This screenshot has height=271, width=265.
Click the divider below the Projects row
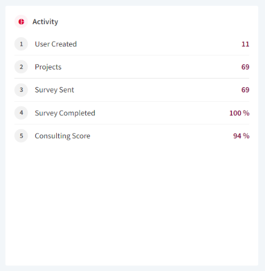(x=132, y=78)
